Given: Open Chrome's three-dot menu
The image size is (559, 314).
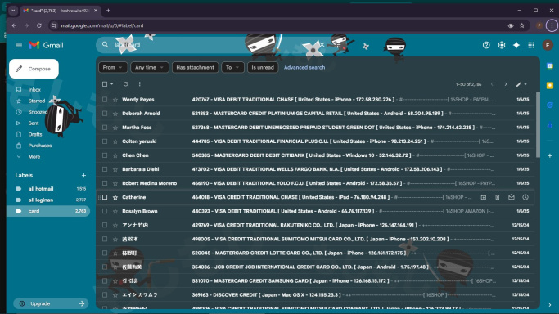Looking at the screenshot, I should tap(552, 25).
